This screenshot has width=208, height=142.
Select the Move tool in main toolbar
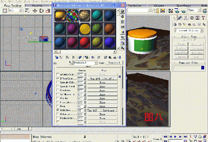(x=35, y=11)
